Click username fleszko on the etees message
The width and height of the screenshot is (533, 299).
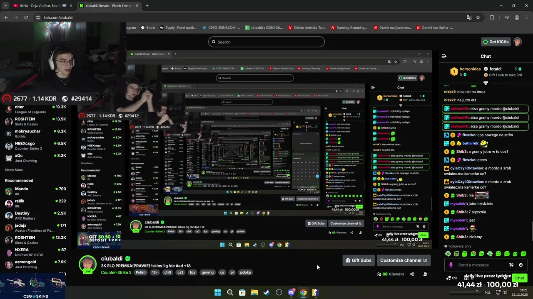coord(469,160)
